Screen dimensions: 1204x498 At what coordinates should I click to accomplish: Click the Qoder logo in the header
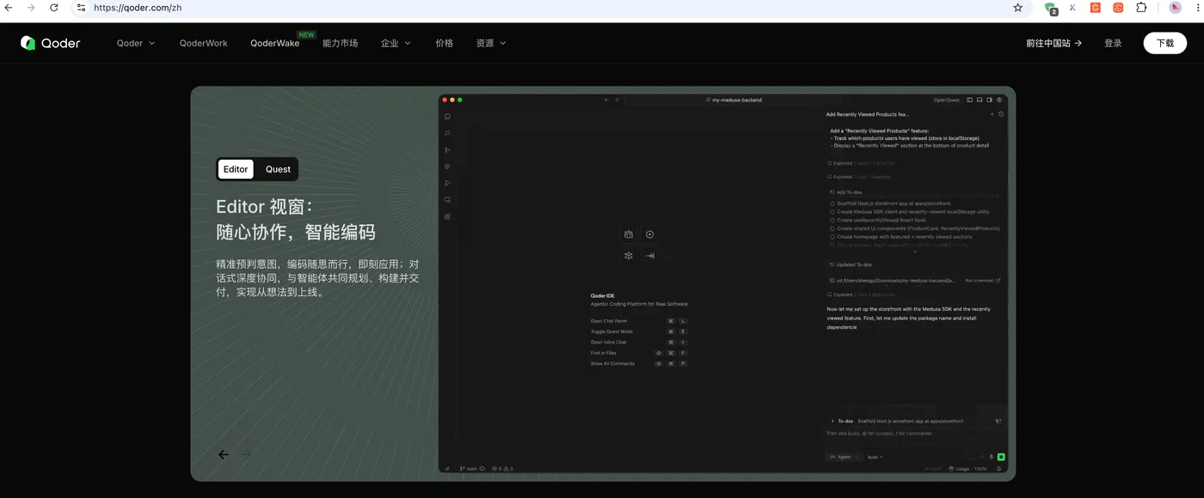pyautogui.click(x=51, y=43)
